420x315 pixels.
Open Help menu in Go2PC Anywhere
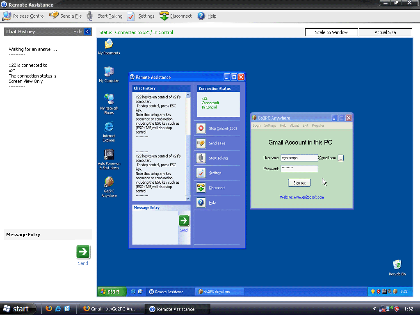(x=283, y=126)
